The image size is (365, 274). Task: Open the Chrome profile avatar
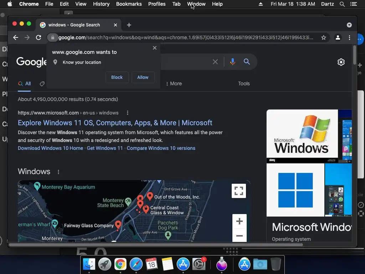[338, 37]
